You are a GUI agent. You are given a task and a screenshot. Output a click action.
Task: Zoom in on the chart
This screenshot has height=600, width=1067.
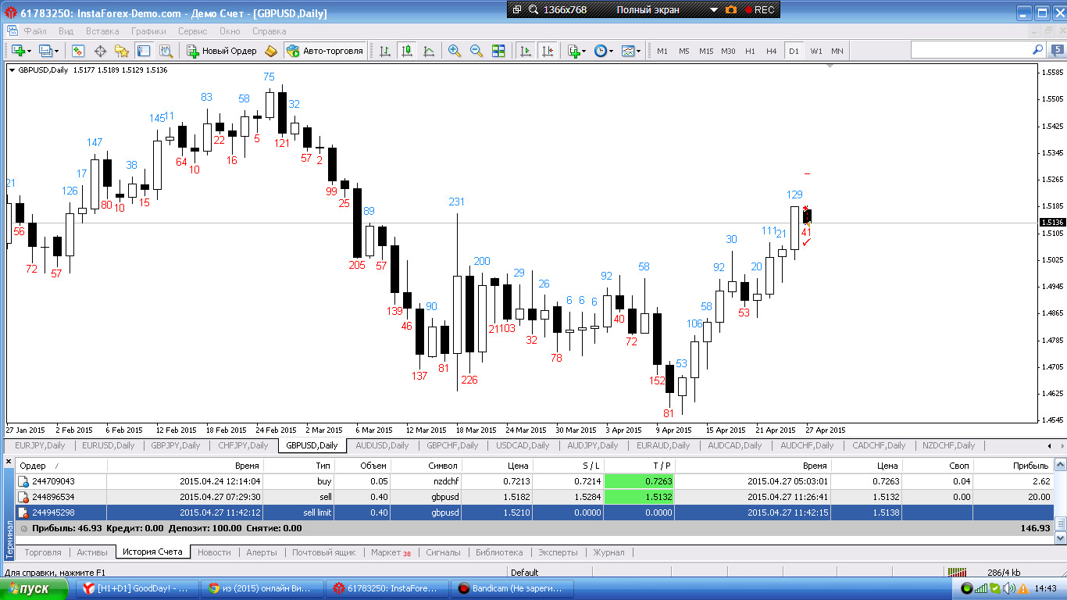tap(455, 51)
